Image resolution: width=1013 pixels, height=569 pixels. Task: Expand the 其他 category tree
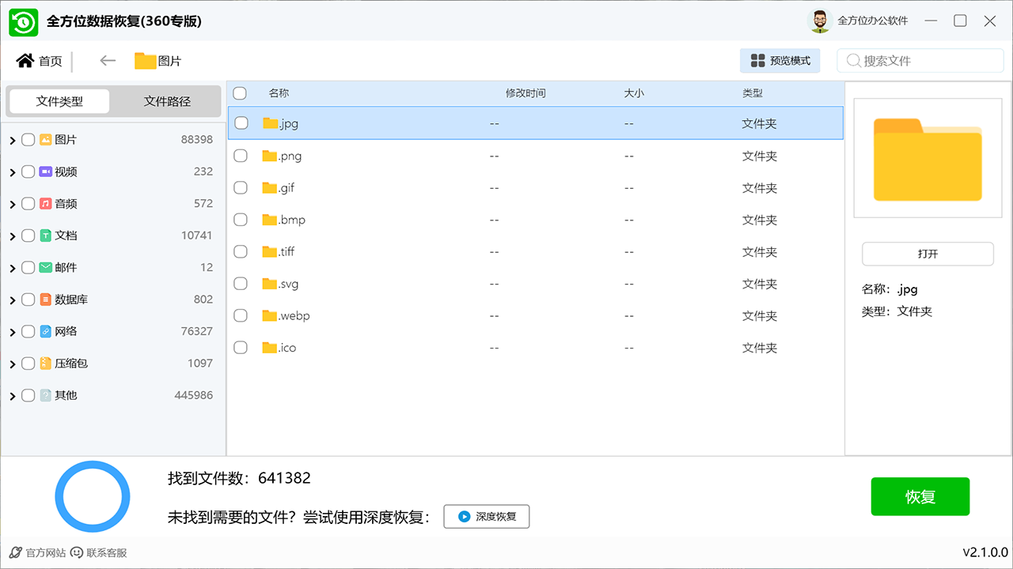click(13, 395)
